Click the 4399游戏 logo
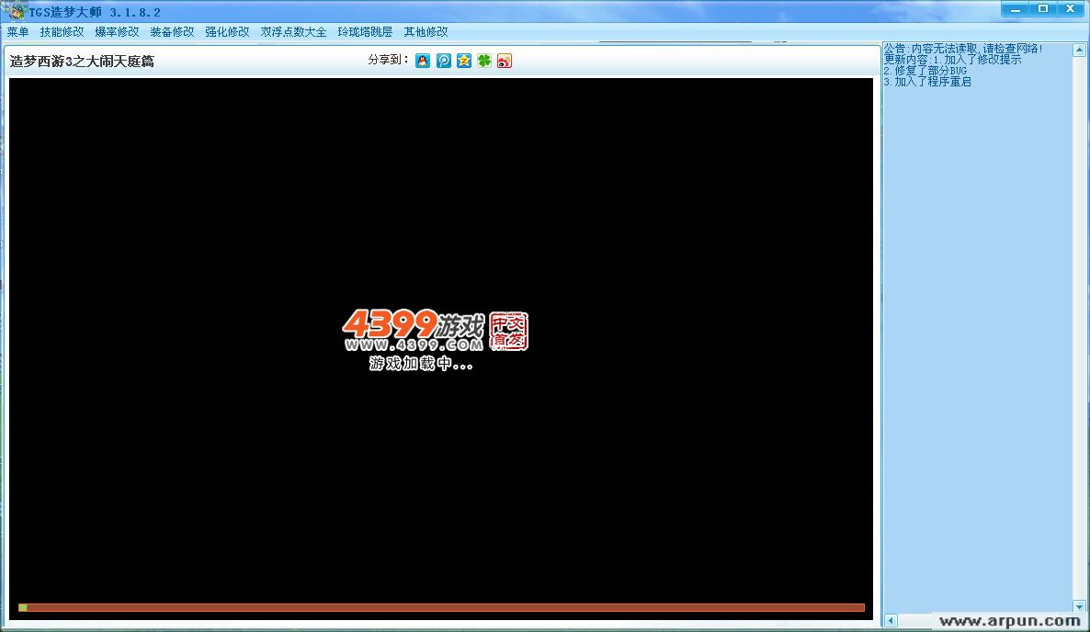The width and height of the screenshot is (1090, 632). [x=414, y=331]
